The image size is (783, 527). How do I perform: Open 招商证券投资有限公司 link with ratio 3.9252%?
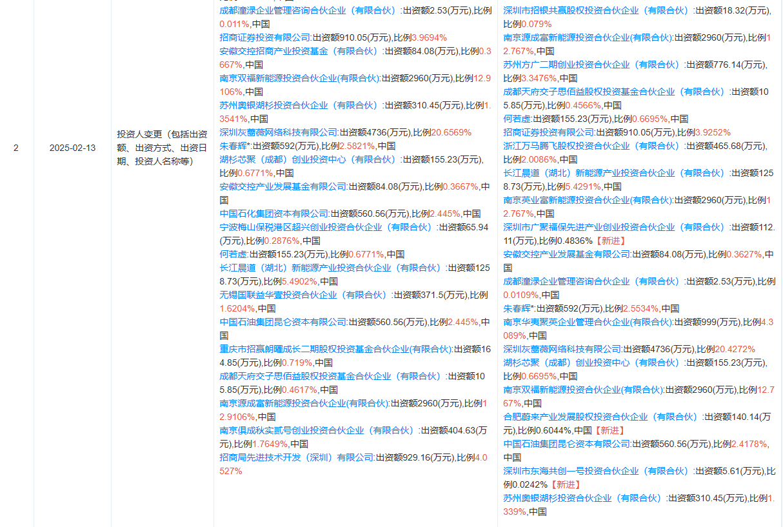549,132
